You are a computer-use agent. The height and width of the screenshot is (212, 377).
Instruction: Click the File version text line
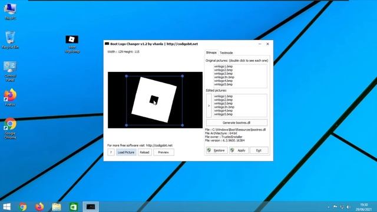[225, 140]
